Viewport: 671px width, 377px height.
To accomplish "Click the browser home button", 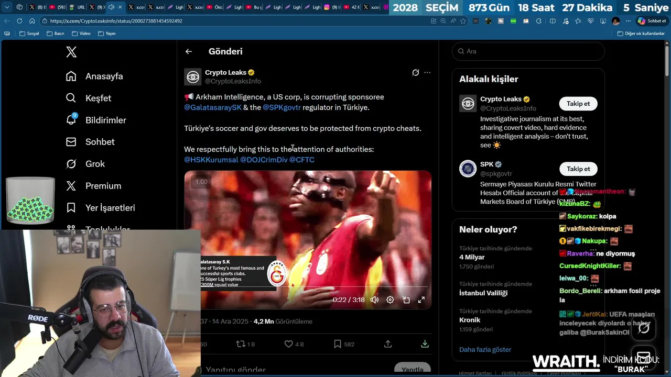I will (x=32, y=21).
